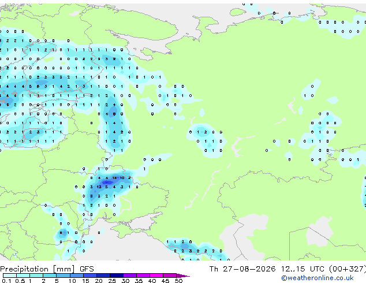
Task: Click the legend swatch between 0.5 and 1
Action: [23, 275]
